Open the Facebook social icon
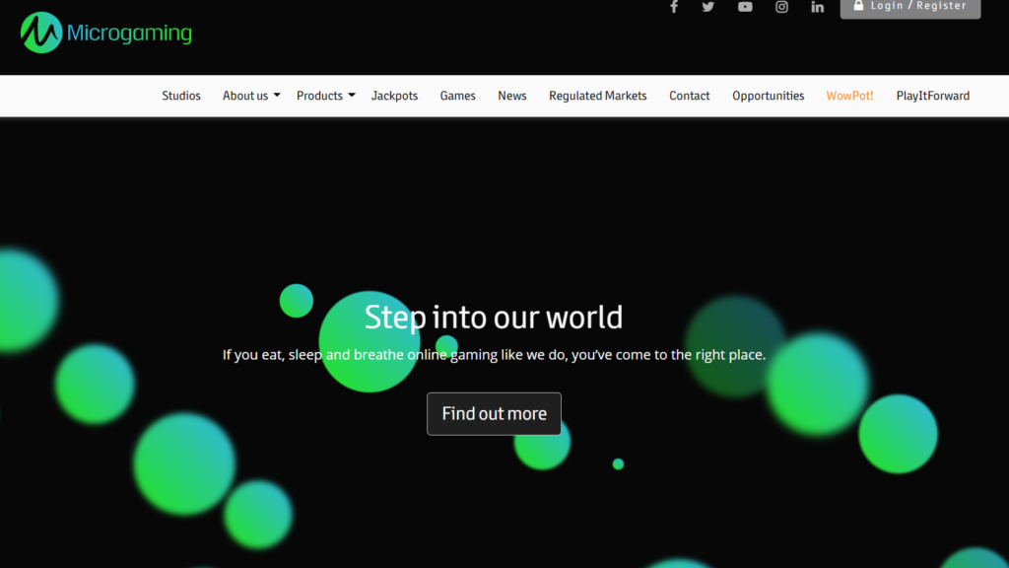This screenshot has height=568, width=1009. (x=674, y=7)
